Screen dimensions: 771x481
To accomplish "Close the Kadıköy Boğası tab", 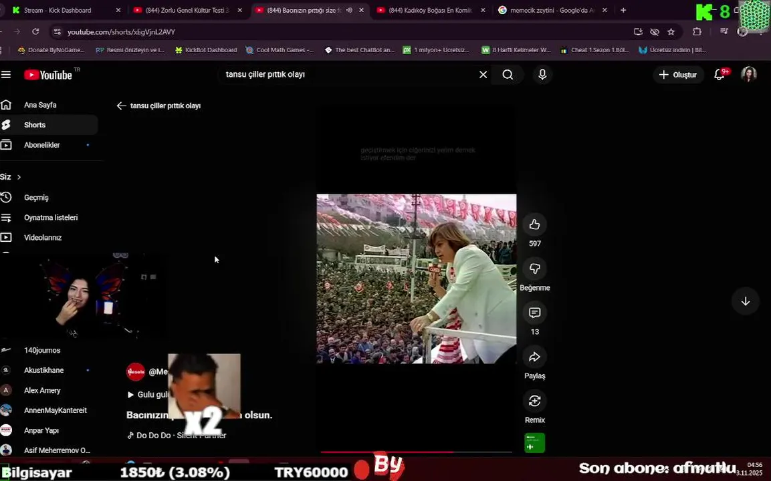I will pos(483,10).
